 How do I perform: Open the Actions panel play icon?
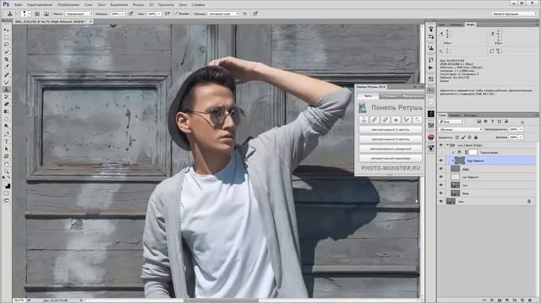coord(431,68)
